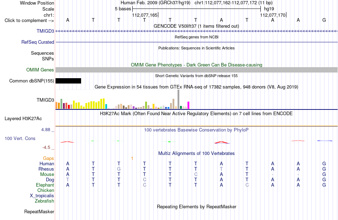Open the GTEx Gene Expression track title
This screenshot has height=220, width=338.
click(196, 87)
